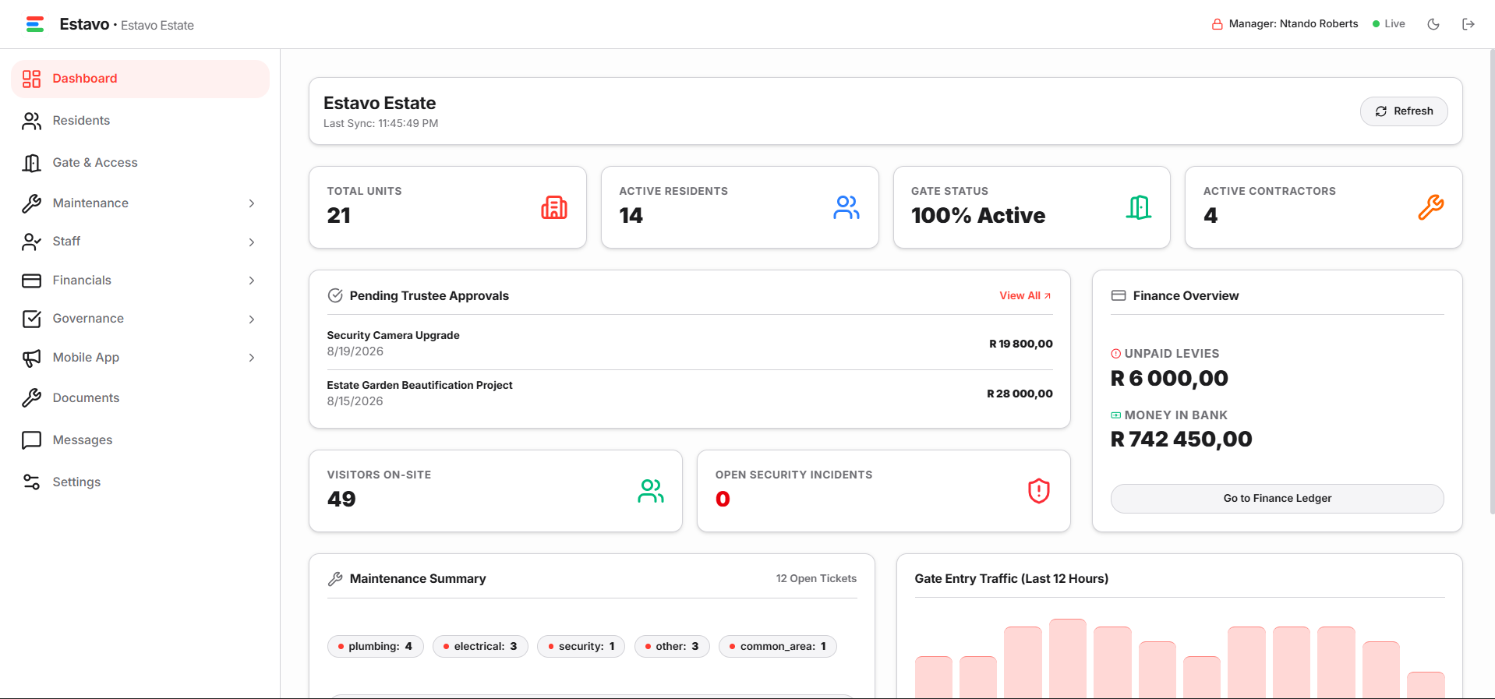Select the electrical: 3 tag
Viewport: 1495px width, 699px height.
tap(480, 647)
